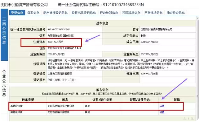Click the address 沈阳市大东区 text

64,48
